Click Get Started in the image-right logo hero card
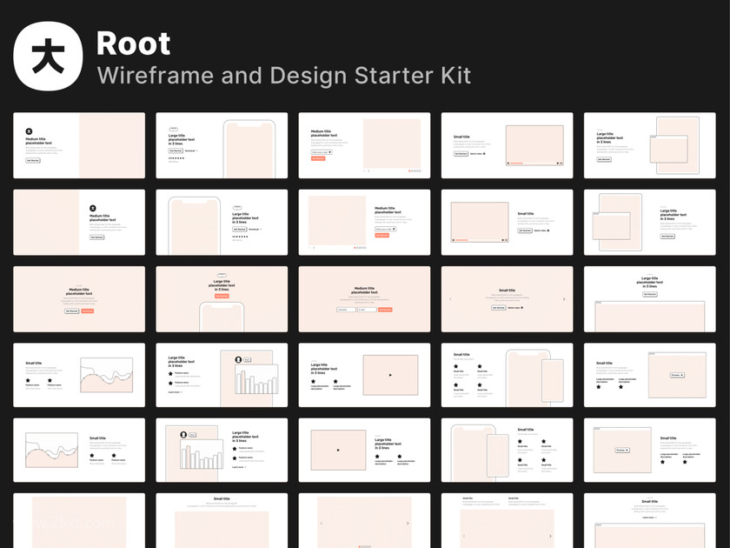This screenshot has height=548, width=730. click(33, 160)
